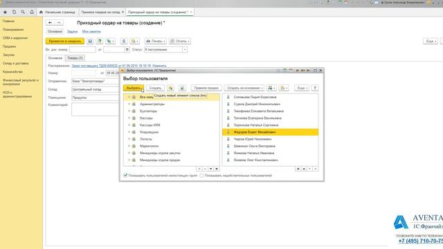Open the Продажи section in sidebar

pos(9,46)
